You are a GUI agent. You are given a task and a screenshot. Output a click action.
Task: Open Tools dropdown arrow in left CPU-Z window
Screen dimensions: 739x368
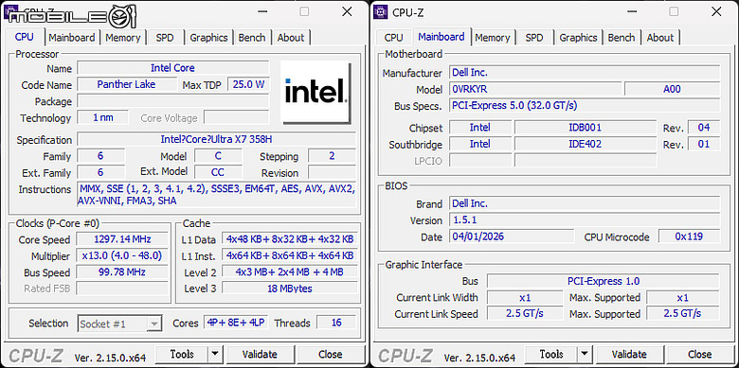[x=215, y=354]
